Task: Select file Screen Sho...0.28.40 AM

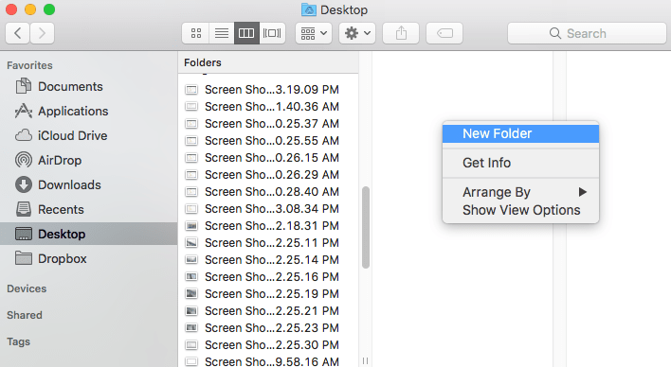Action: pyautogui.click(x=268, y=192)
